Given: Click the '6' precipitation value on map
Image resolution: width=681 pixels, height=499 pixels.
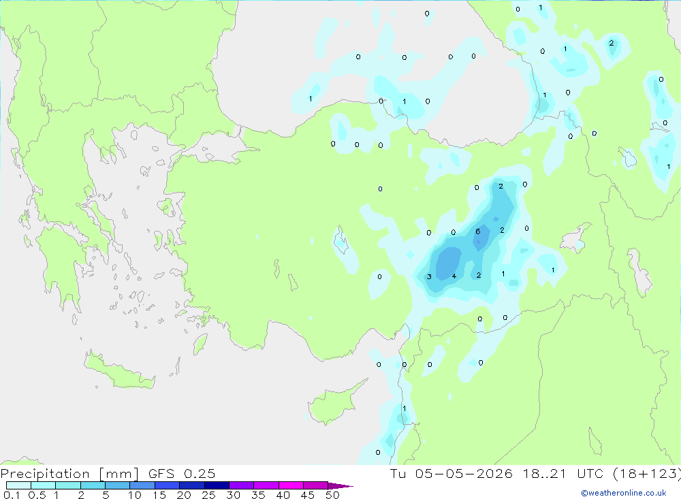Looking at the screenshot, I should 478,231.
